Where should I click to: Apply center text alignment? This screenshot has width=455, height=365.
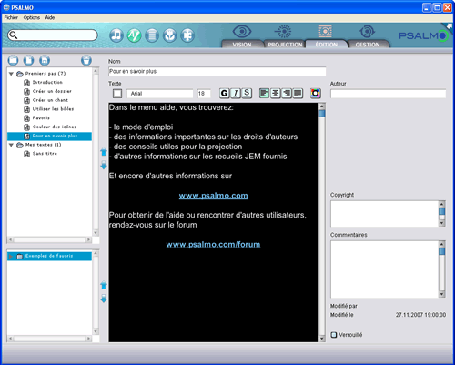pos(276,93)
